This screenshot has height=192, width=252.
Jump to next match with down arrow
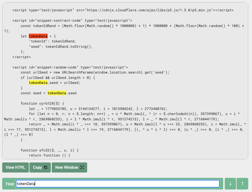coord(230,184)
